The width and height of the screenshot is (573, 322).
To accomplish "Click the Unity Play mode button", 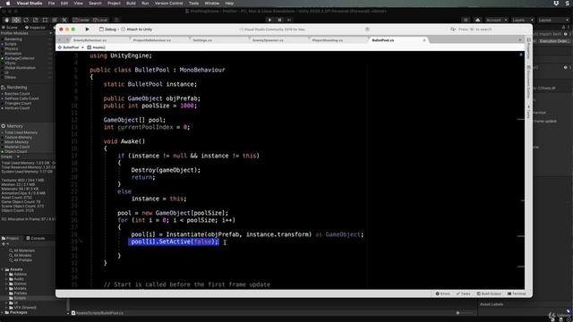I will click(269, 20).
